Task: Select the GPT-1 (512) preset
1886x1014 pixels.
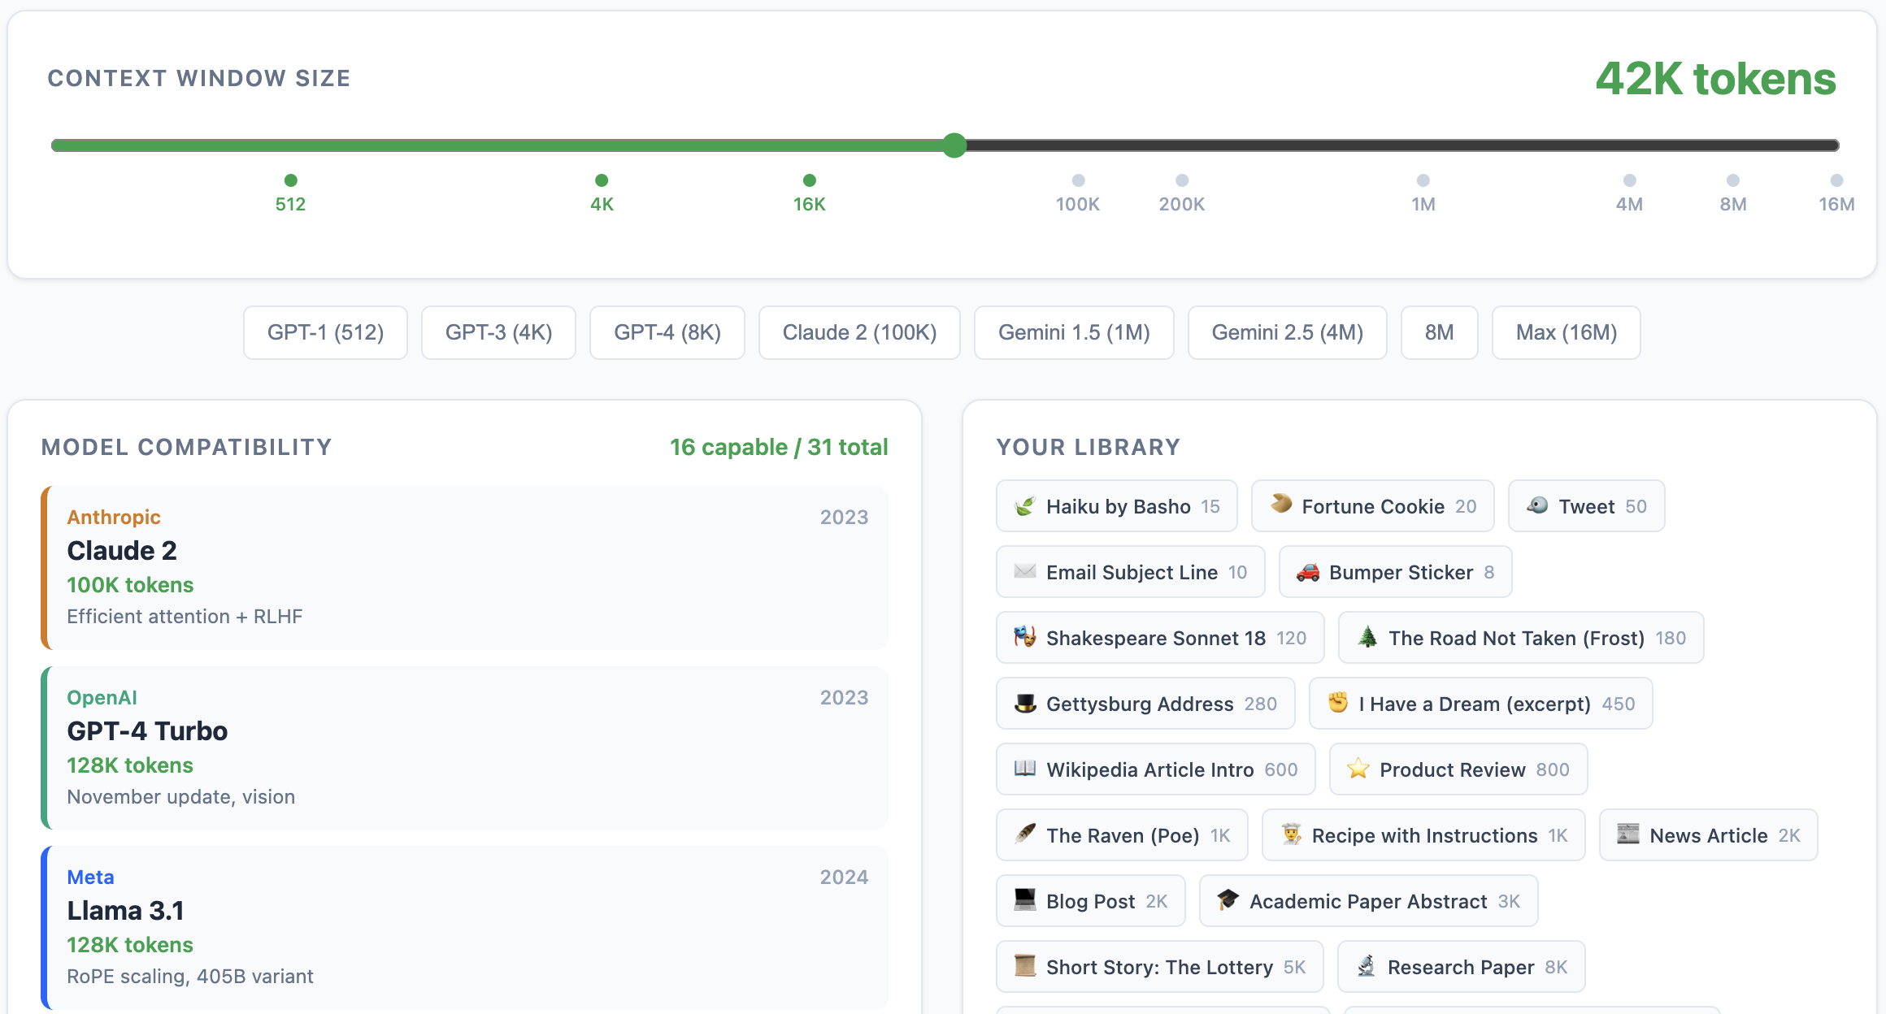Action: click(x=325, y=332)
